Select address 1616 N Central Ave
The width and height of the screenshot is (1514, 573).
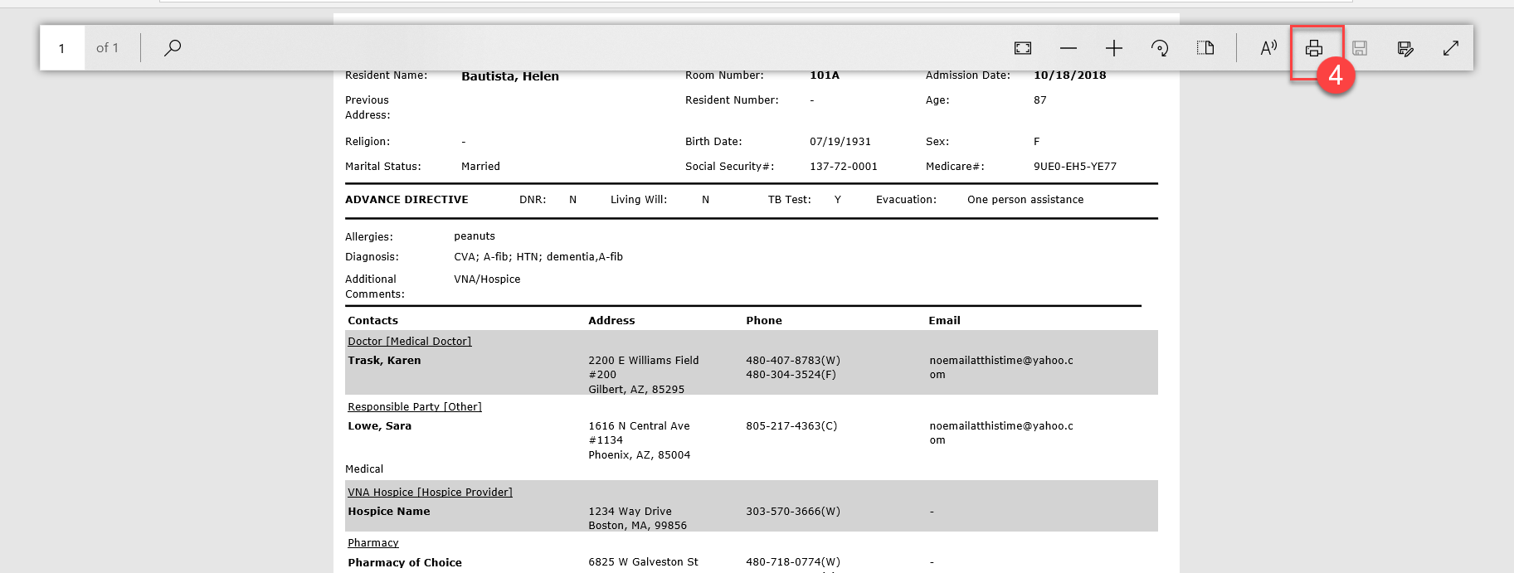639,425
